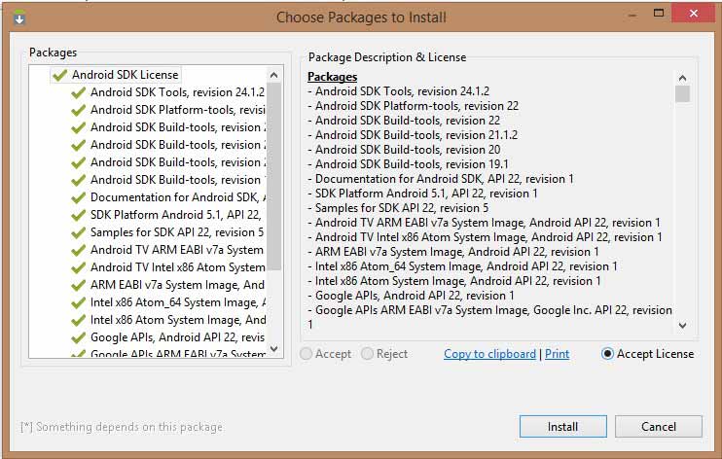Click checkmark icon for Android SDK Platform-tools

79,110
